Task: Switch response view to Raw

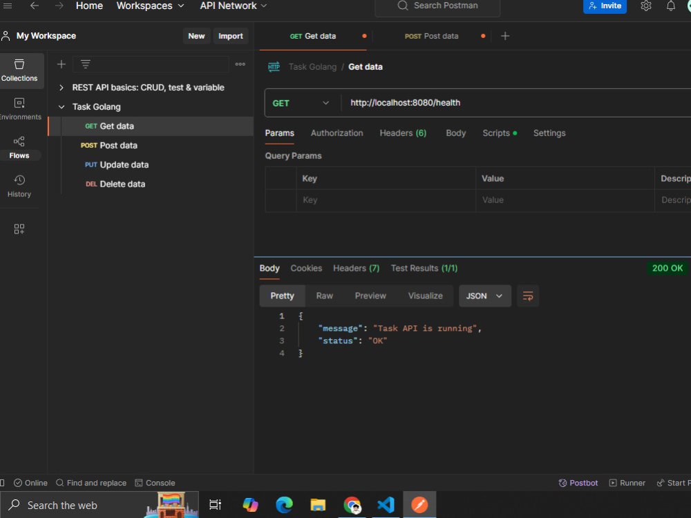Action: (x=324, y=296)
